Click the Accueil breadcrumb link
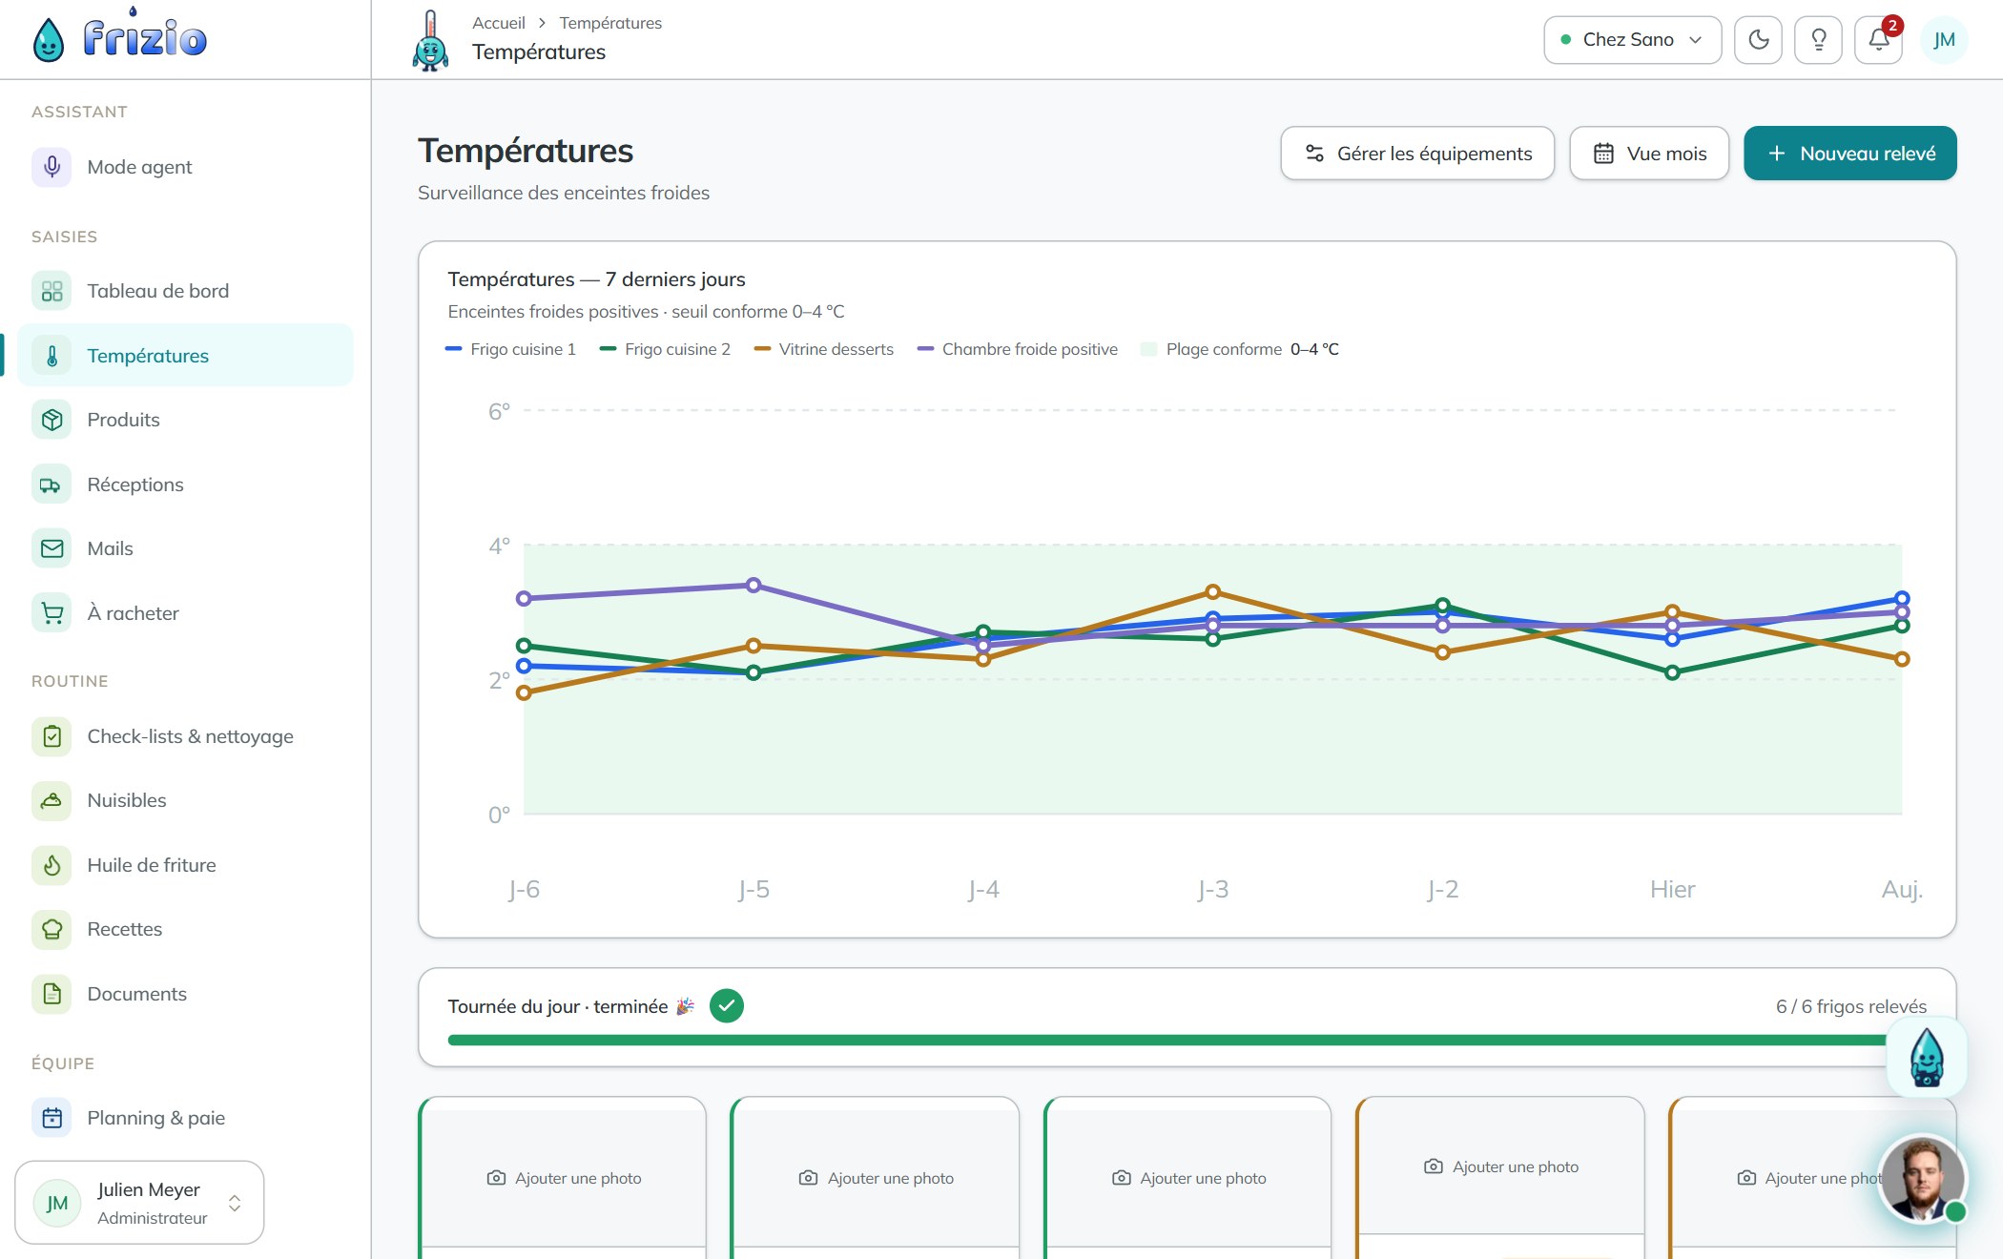Image resolution: width=2003 pixels, height=1259 pixels. (499, 23)
